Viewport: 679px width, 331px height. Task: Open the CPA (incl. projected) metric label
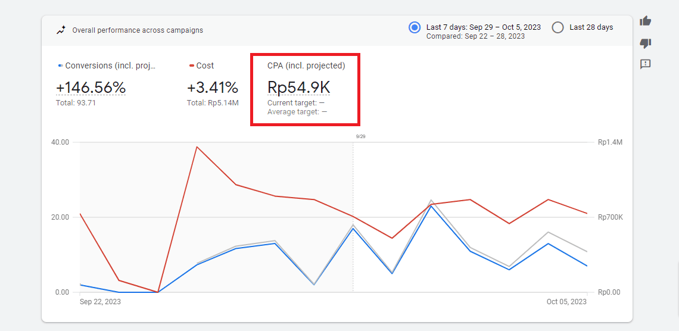(x=306, y=65)
